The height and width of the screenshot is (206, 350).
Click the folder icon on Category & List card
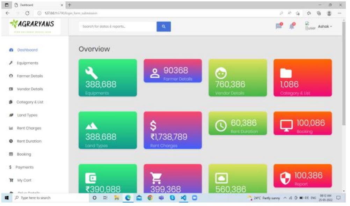click(x=286, y=73)
